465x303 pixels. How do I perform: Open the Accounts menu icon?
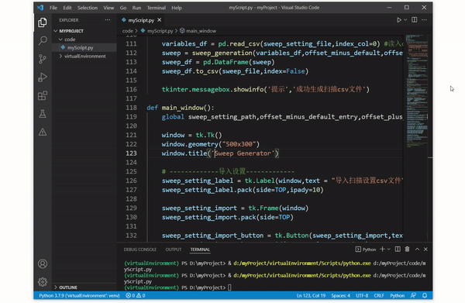point(43,263)
